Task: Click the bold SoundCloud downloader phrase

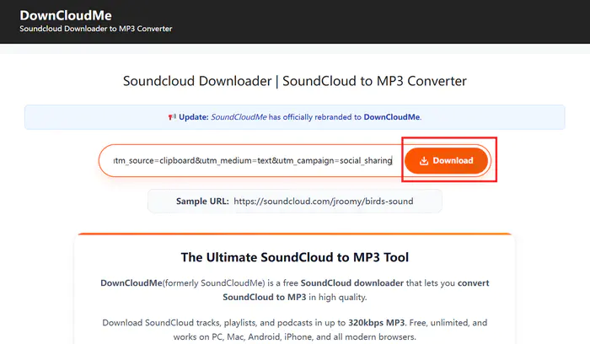Action: tap(352, 283)
